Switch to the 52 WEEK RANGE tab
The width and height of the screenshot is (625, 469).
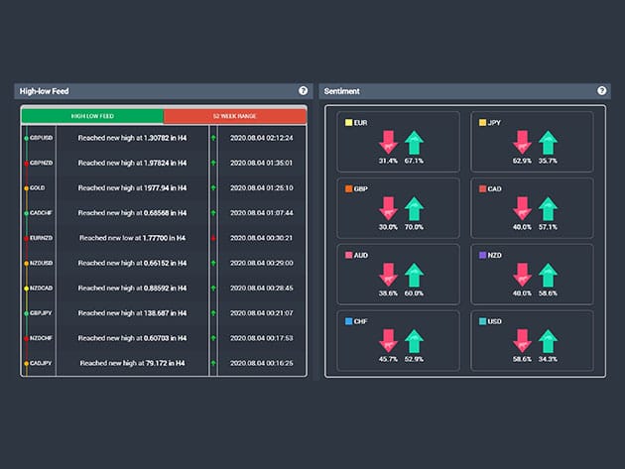point(235,116)
